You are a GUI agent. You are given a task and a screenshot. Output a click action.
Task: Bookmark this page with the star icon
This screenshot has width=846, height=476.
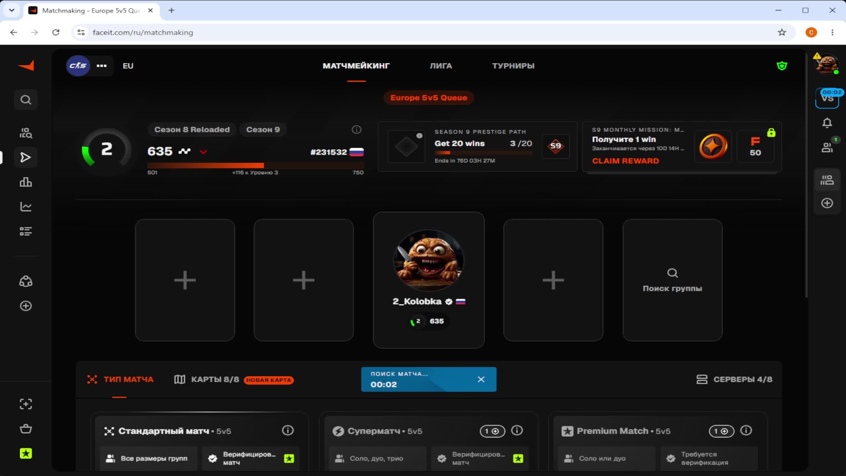[782, 32]
